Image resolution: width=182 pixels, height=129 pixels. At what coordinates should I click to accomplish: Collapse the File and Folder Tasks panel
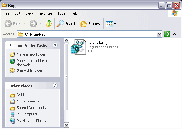pos(55,45)
